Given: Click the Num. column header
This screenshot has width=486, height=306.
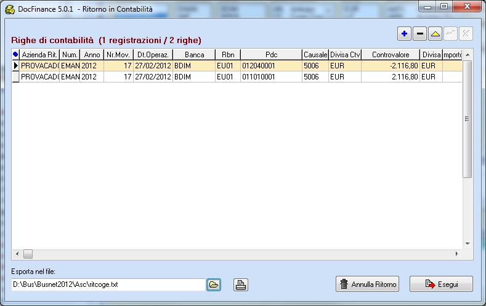Looking at the screenshot, I should coord(70,55).
